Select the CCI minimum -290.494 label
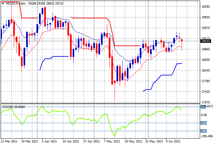213x145 pixels. pyautogui.click(x=207, y=136)
